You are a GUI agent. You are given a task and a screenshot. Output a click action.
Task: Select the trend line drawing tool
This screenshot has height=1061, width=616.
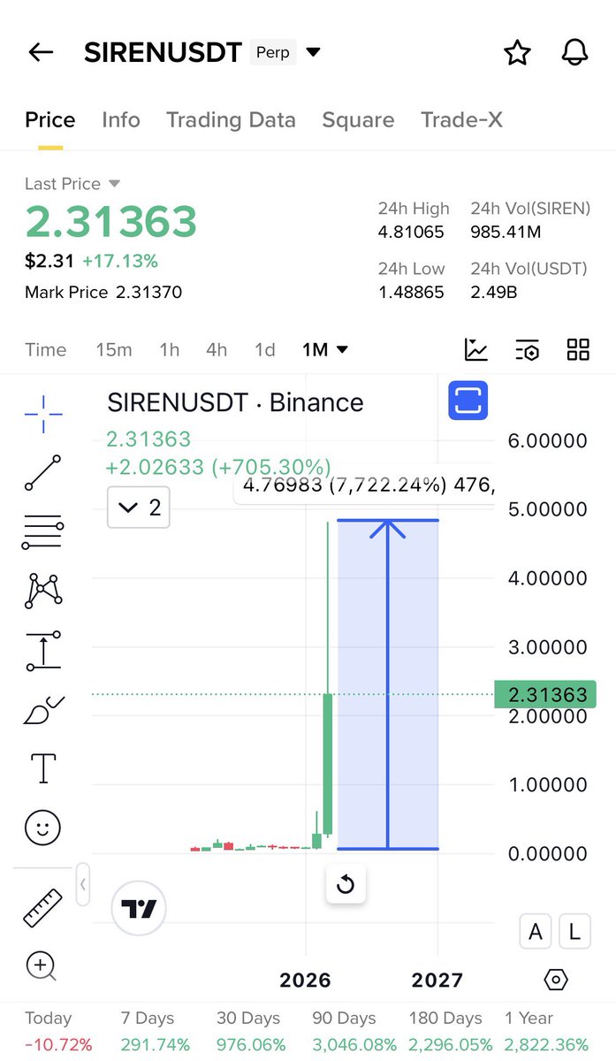click(43, 472)
